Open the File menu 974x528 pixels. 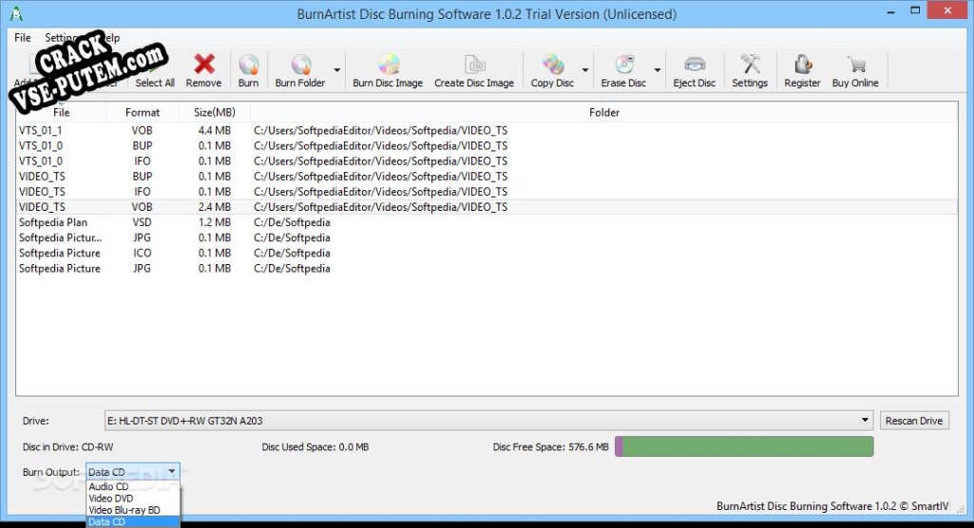click(23, 38)
